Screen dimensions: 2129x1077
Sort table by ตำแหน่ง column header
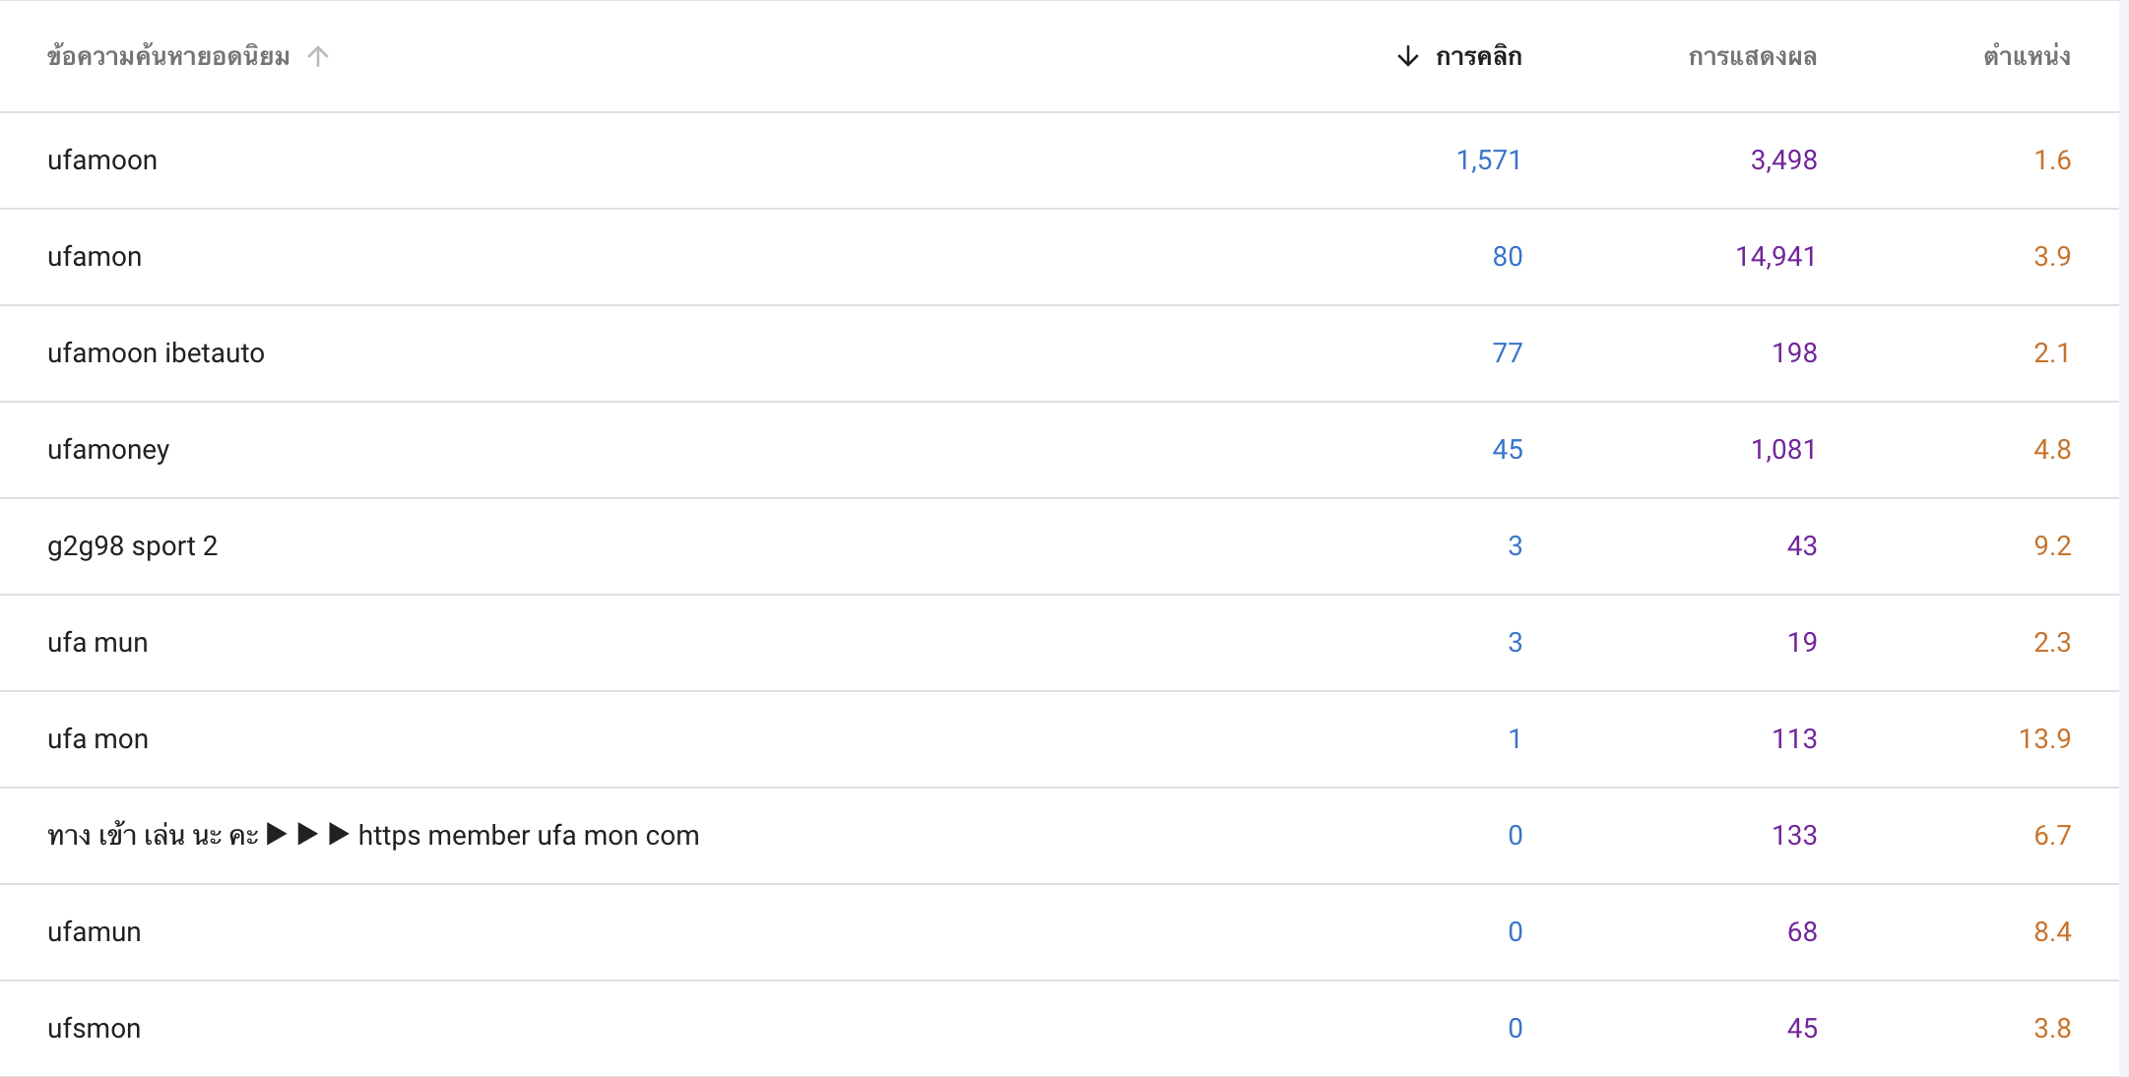2027,56
